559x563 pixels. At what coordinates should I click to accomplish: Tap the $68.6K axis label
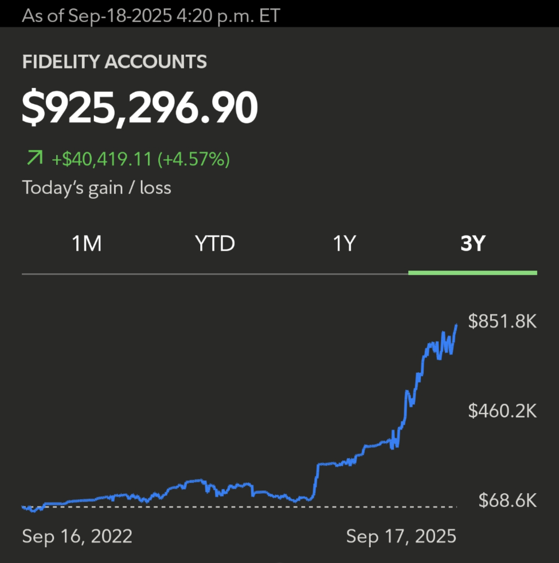(507, 500)
